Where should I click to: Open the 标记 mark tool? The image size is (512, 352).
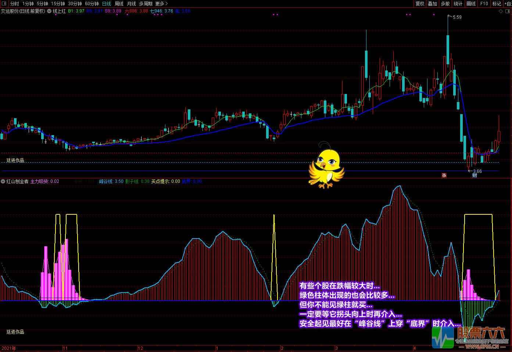pyautogui.click(x=497, y=4)
